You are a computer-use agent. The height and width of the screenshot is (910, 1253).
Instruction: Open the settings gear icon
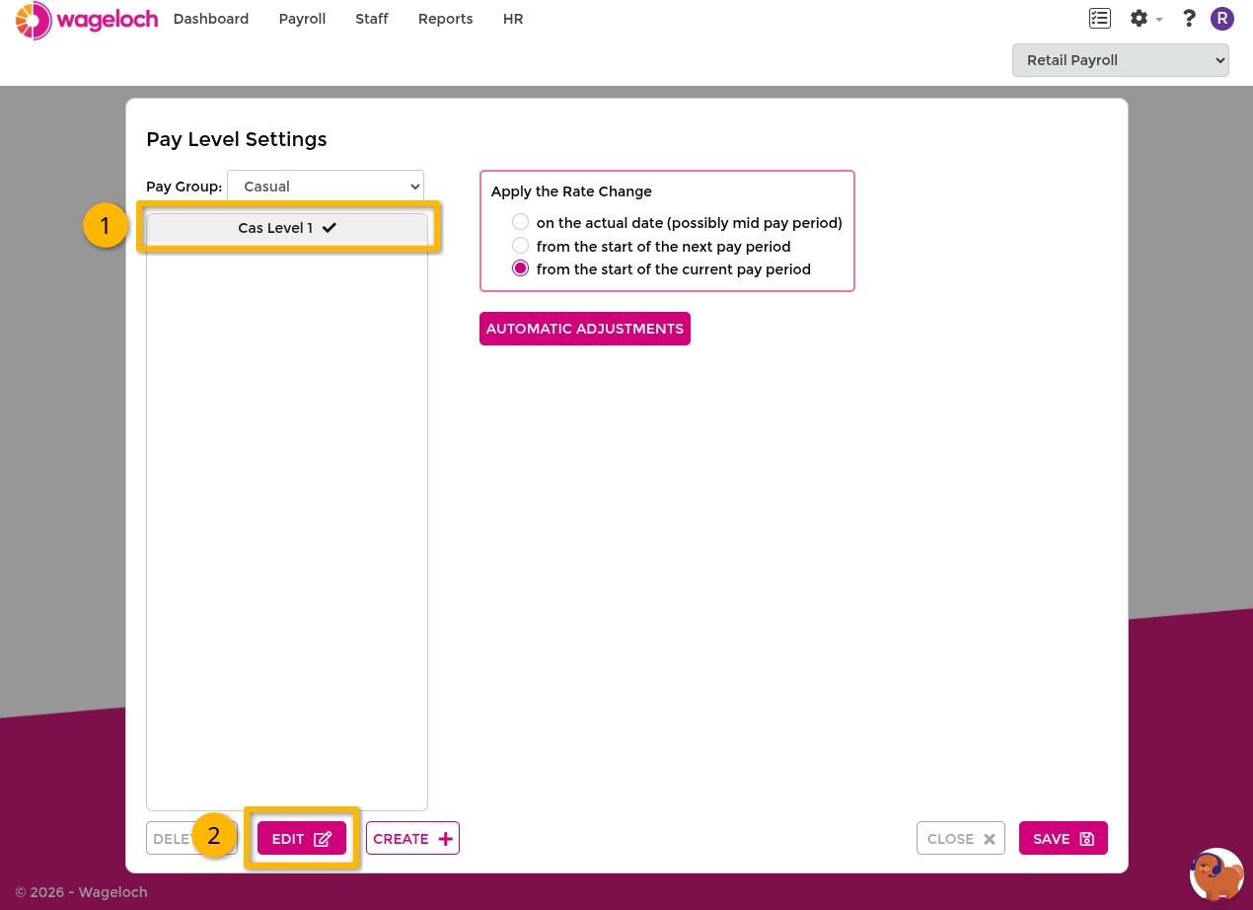click(1139, 19)
